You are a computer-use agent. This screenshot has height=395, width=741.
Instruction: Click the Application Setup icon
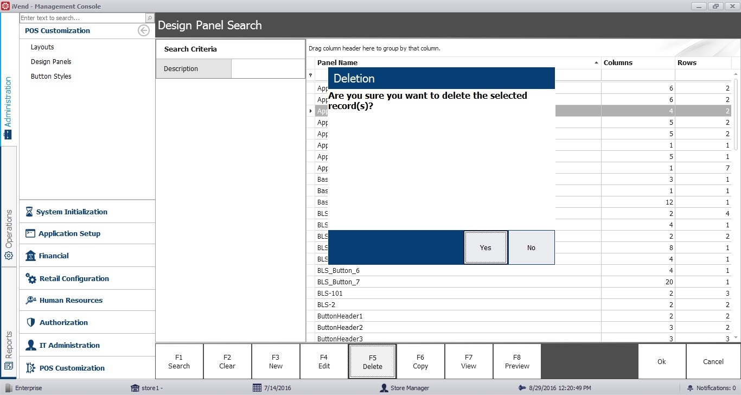click(x=30, y=233)
